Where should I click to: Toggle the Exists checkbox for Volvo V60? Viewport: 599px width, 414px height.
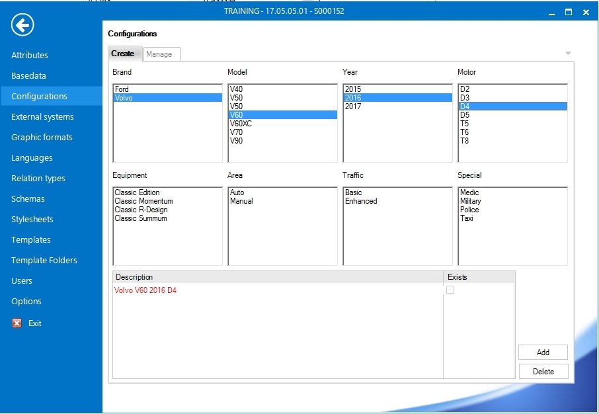(x=450, y=290)
